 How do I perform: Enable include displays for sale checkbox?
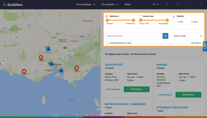point(107,43)
